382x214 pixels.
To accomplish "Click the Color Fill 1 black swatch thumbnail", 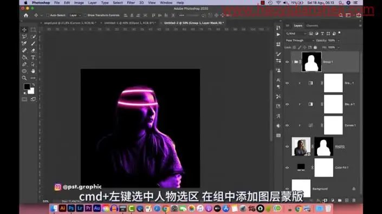I will pos(301,167).
